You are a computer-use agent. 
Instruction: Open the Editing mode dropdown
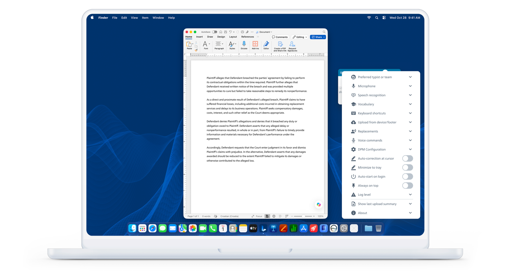click(300, 37)
